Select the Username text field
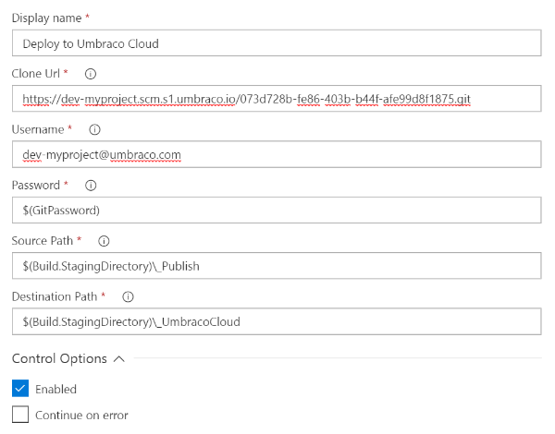 (277, 154)
